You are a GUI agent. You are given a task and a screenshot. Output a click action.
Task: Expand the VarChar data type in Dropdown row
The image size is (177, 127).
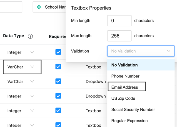pyautogui.click(x=32, y=82)
